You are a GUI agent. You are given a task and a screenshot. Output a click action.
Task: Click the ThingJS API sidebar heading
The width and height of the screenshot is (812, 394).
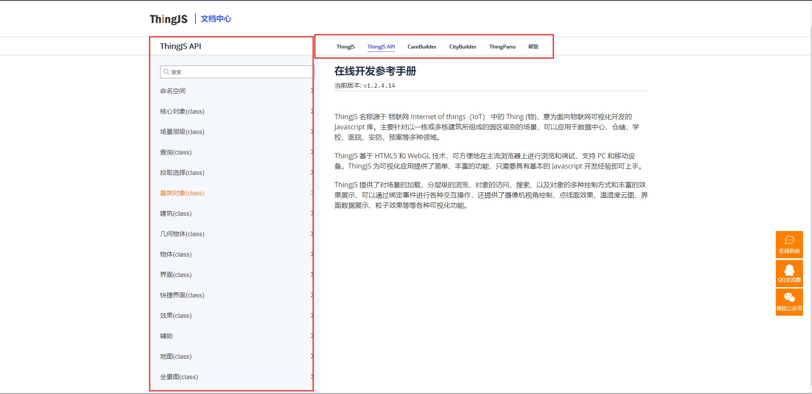(x=181, y=46)
